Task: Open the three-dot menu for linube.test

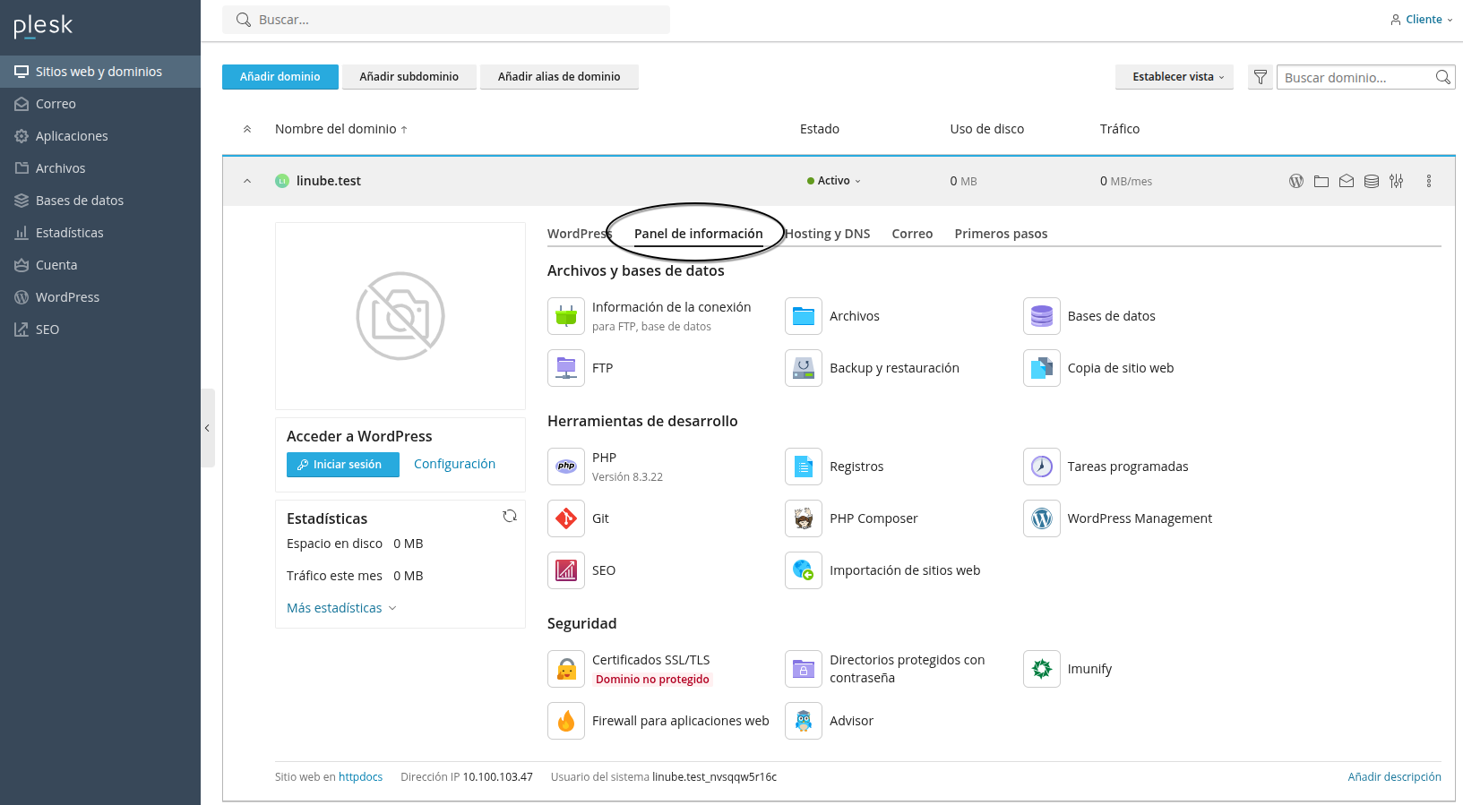Action: [1429, 181]
